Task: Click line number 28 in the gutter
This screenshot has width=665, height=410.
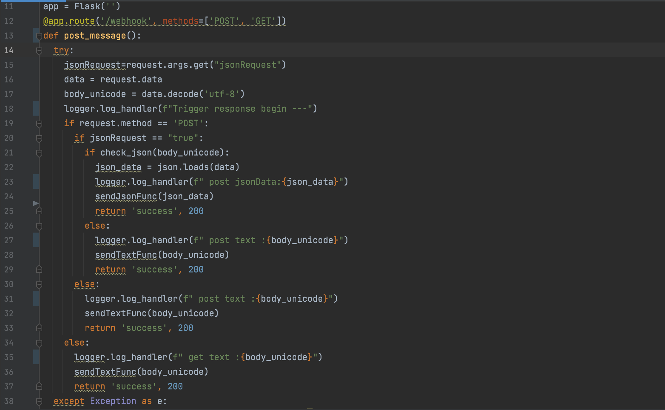Action: (x=9, y=255)
